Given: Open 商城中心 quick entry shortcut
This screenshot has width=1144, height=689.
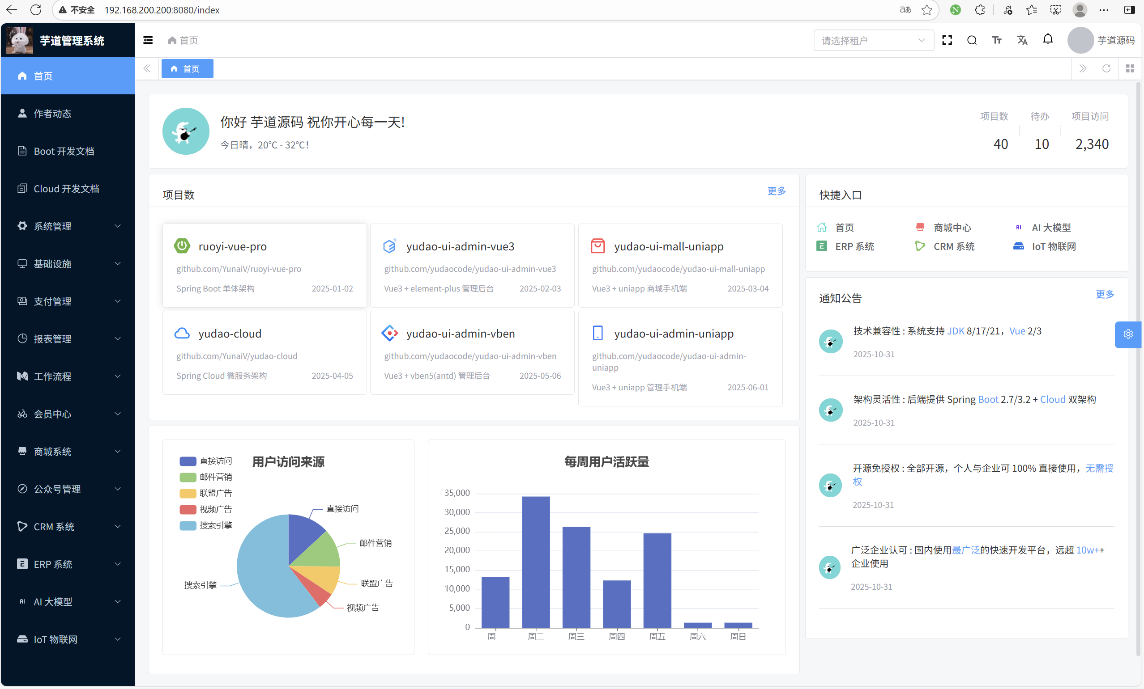Looking at the screenshot, I should tap(952, 227).
